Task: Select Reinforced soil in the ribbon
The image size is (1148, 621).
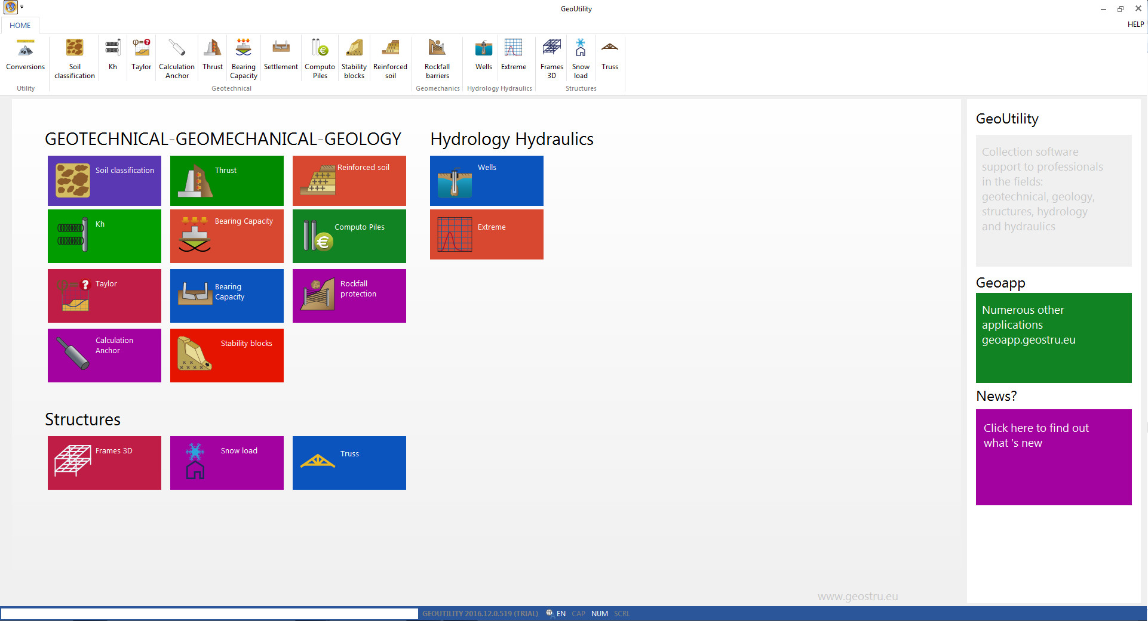Action: [390, 58]
